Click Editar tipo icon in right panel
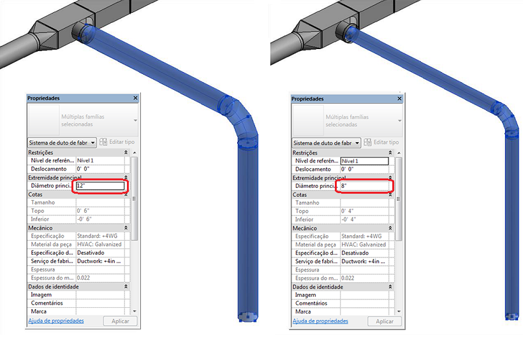The height and width of the screenshot is (339, 523). (x=367, y=142)
